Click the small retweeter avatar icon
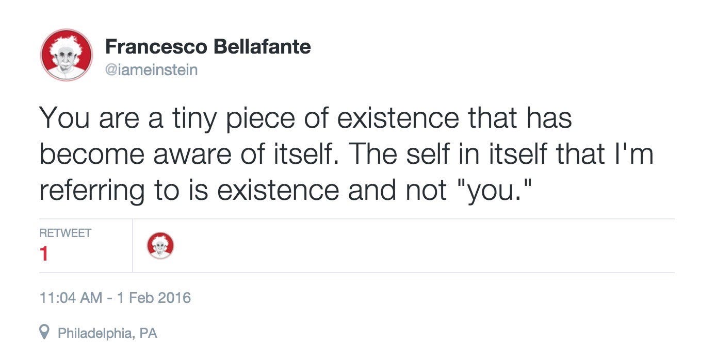 pyautogui.click(x=160, y=245)
